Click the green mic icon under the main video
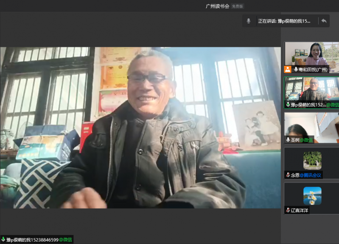The height and width of the screenshot is (244, 339). [x=3, y=240]
